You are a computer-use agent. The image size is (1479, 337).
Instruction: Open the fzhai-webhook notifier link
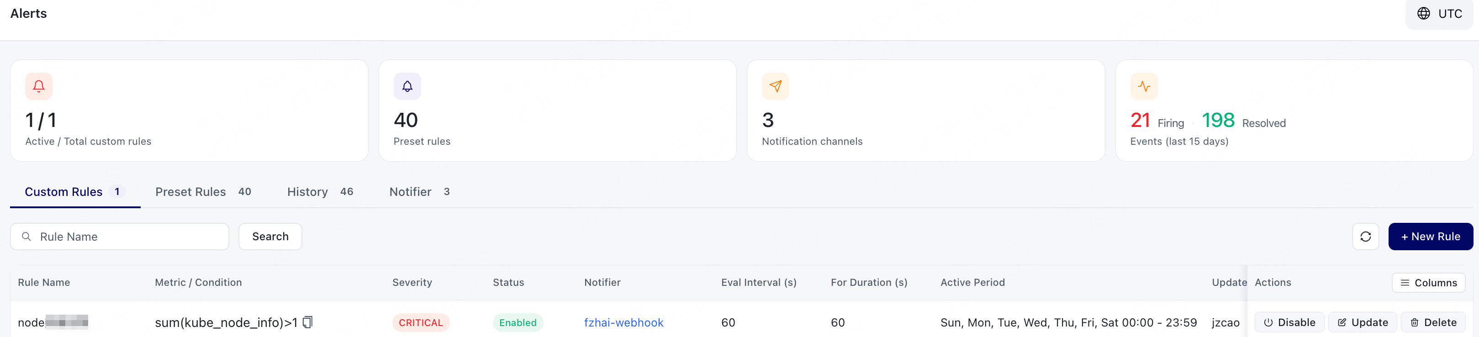[623, 323]
